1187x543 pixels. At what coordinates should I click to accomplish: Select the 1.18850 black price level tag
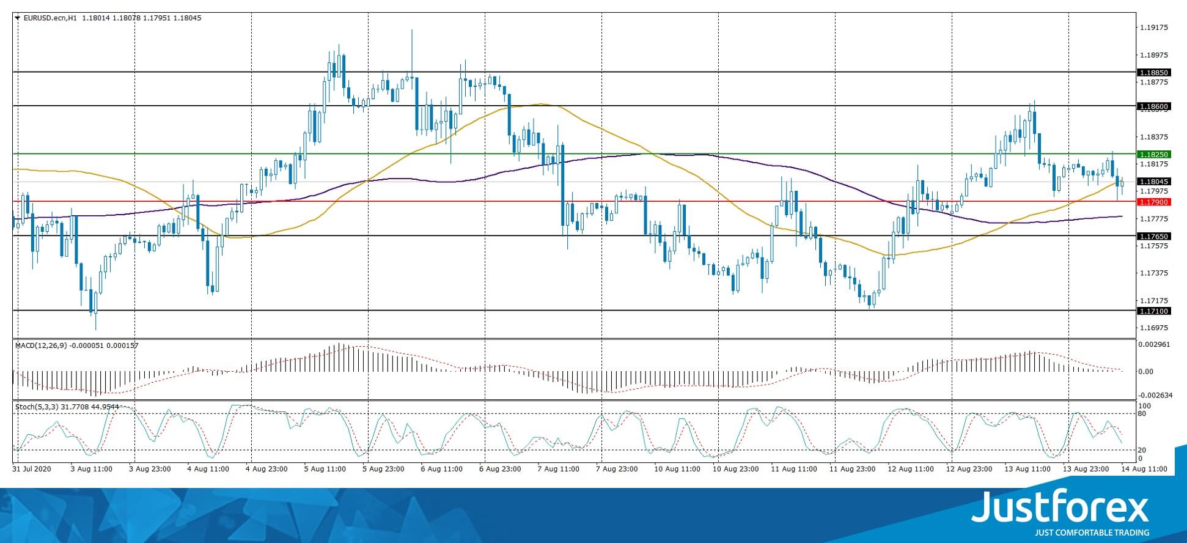pyautogui.click(x=1154, y=73)
